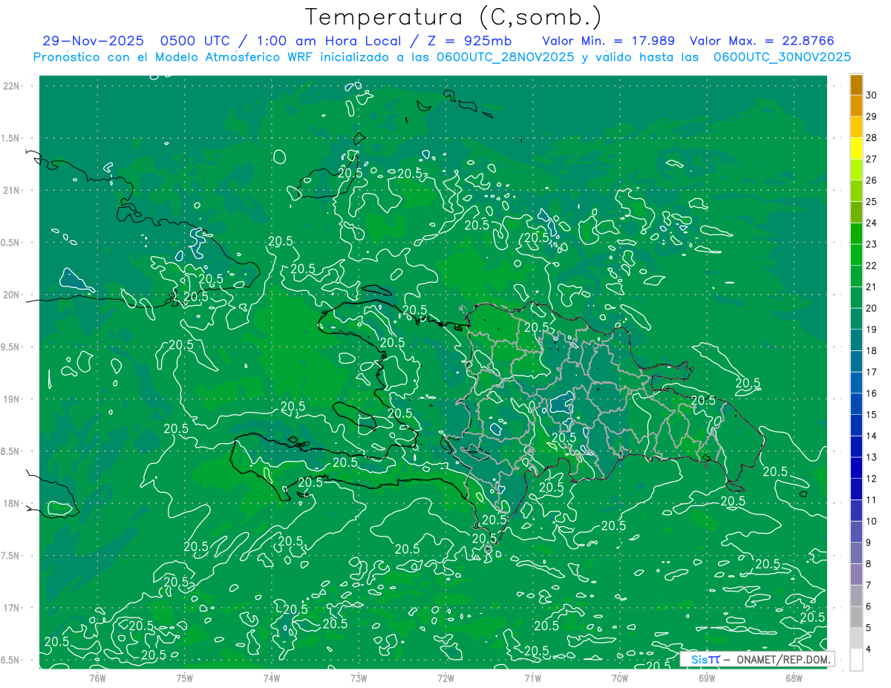Click the '72W' longitude axis label
The image size is (891, 688).
click(446, 678)
